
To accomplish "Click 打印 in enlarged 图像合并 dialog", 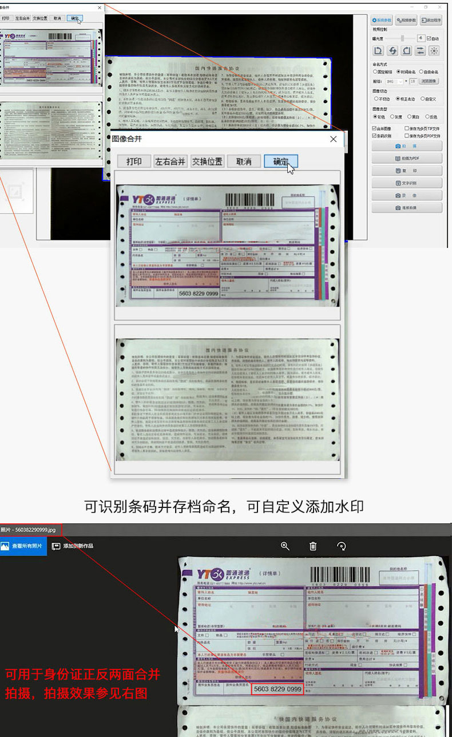I will coord(134,161).
